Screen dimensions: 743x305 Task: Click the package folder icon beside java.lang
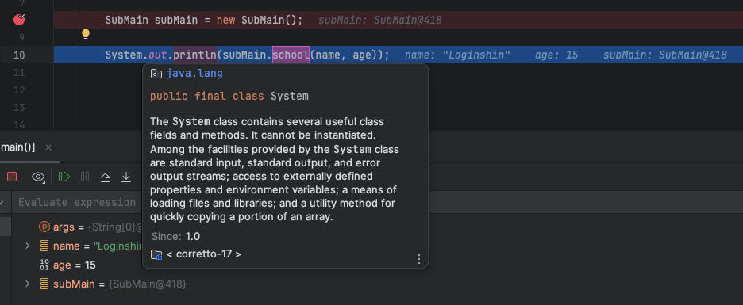(156, 74)
